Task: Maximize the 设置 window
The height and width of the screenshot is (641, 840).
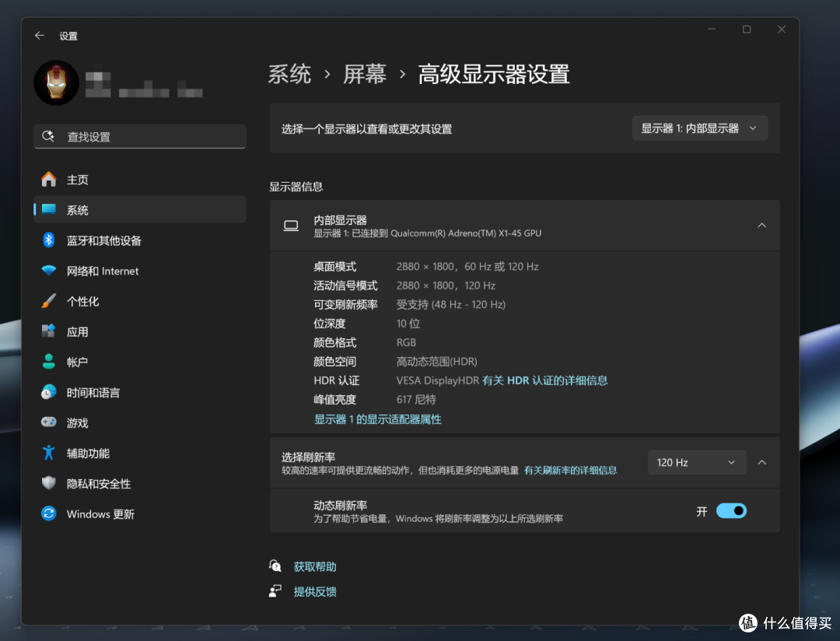Action: [x=746, y=30]
